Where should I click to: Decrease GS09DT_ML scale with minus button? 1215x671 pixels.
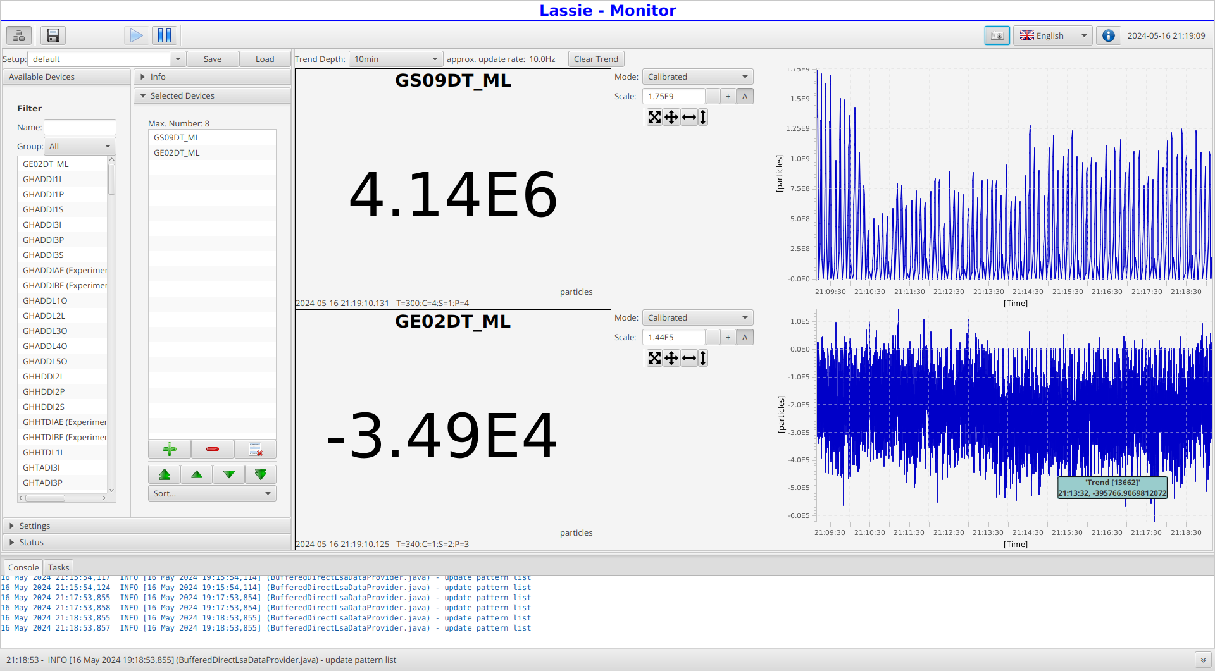coord(713,96)
